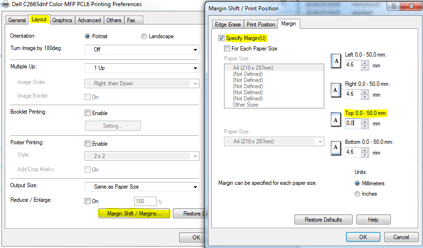
Task: Open the Print Position tab
Action: [x=261, y=25]
